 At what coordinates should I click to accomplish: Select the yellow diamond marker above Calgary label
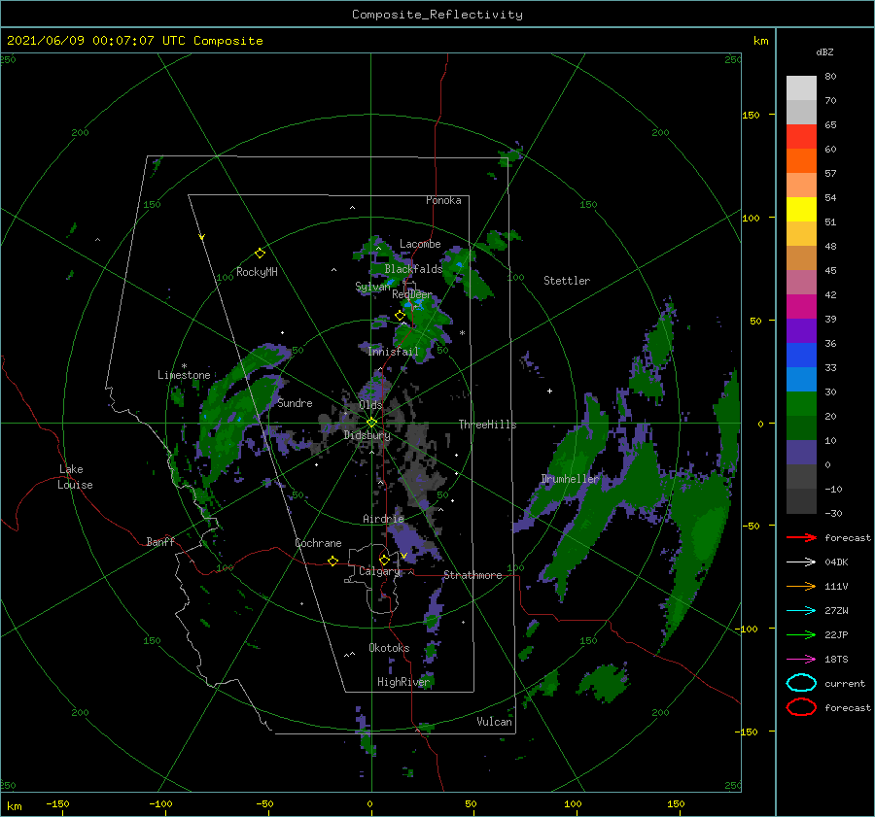pos(384,560)
